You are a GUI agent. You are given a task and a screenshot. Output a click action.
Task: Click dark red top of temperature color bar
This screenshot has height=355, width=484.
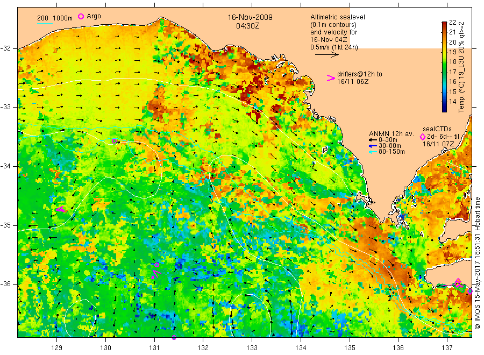[444, 24]
